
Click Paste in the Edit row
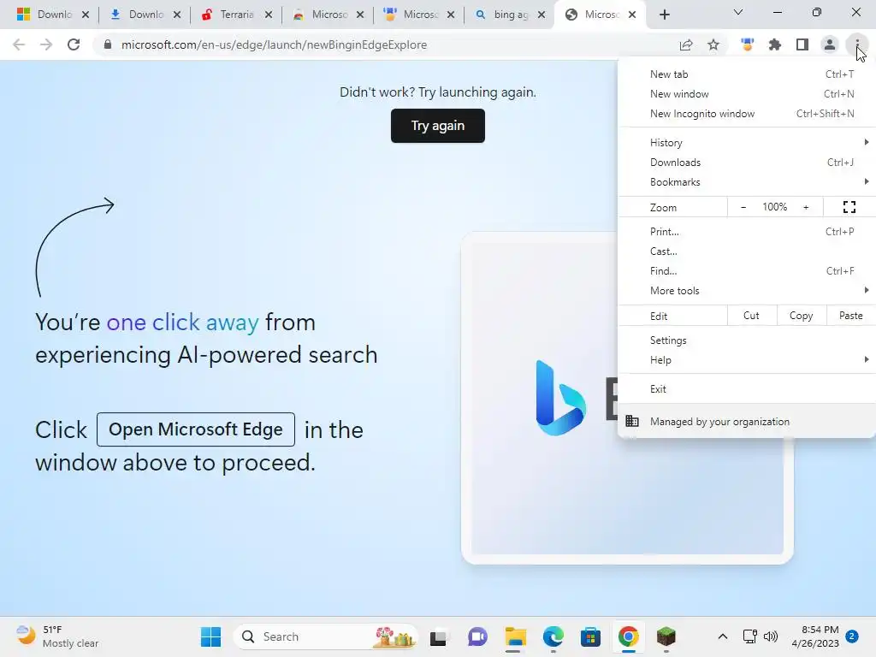[850, 316]
